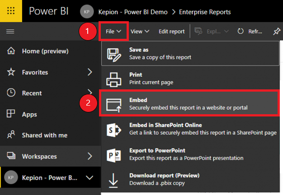This screenshot has width=283, height=195.
Task: Expand the View menu caret arrow
Action: click(147, 31)
